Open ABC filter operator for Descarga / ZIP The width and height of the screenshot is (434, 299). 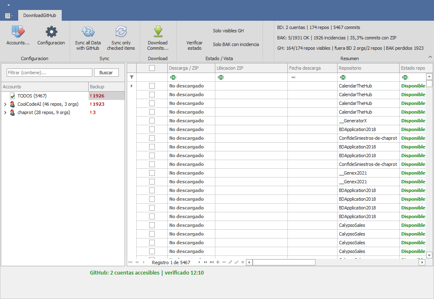pyautogui.click(x=173, y=77)
